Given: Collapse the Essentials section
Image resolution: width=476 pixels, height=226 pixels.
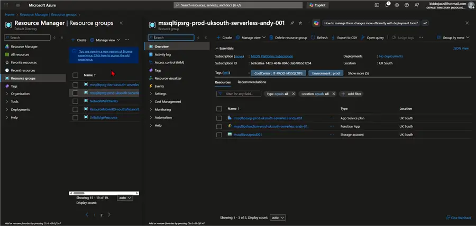Looking at the screenshot, I should (224, 48).
